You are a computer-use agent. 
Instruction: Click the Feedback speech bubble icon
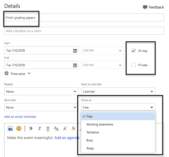click(145, 7)
